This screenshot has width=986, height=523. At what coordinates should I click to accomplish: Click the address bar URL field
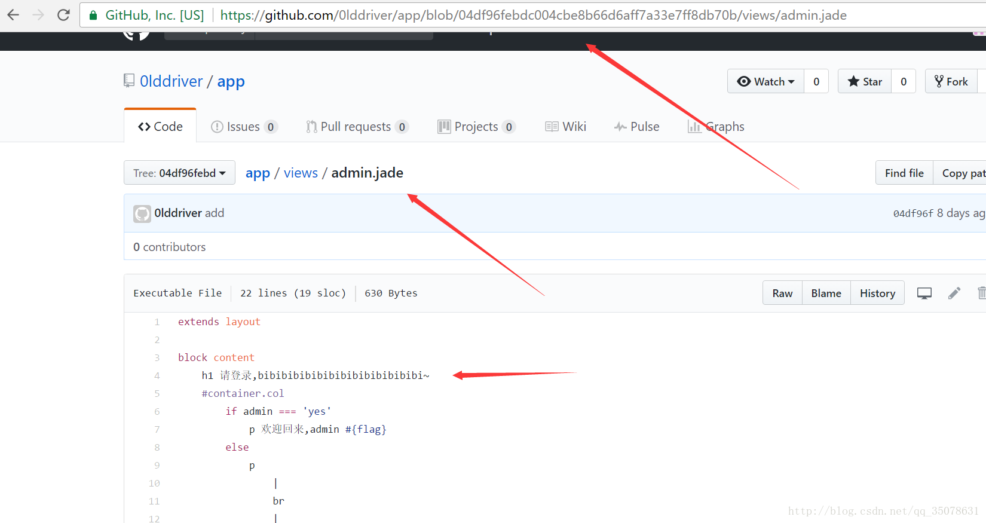point(533,15)
